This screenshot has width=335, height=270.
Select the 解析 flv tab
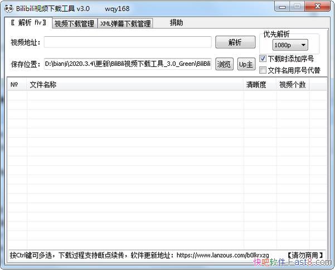[x=28, y=23]
